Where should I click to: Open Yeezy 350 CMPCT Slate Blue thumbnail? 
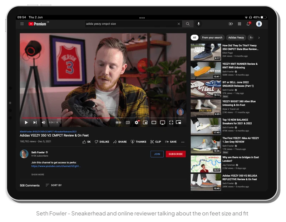(x=206, y=52)
